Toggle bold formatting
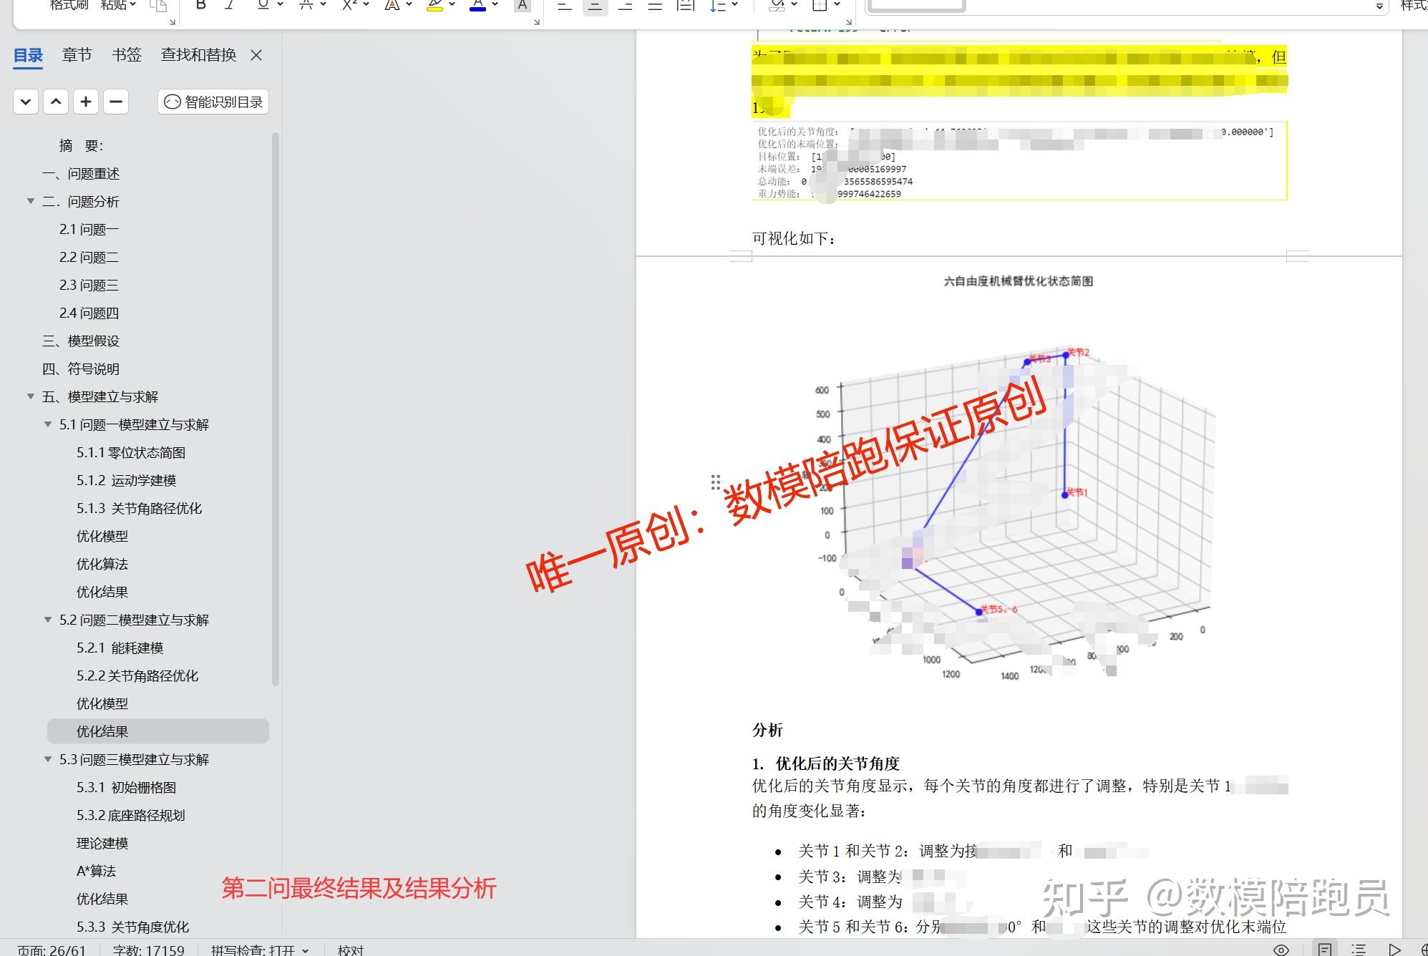This screenshot has height=956, width=1428. (x=201, y=6)
